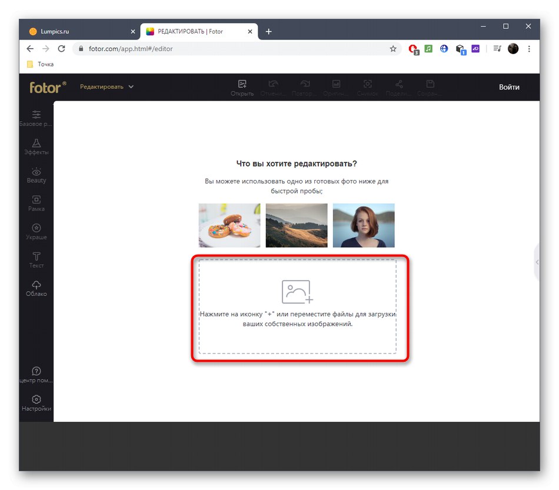Image resolution: width=559 pixels, height=490 pixels.
Task: Open the Chrome three-dot menu
Action: pos(529,49)
